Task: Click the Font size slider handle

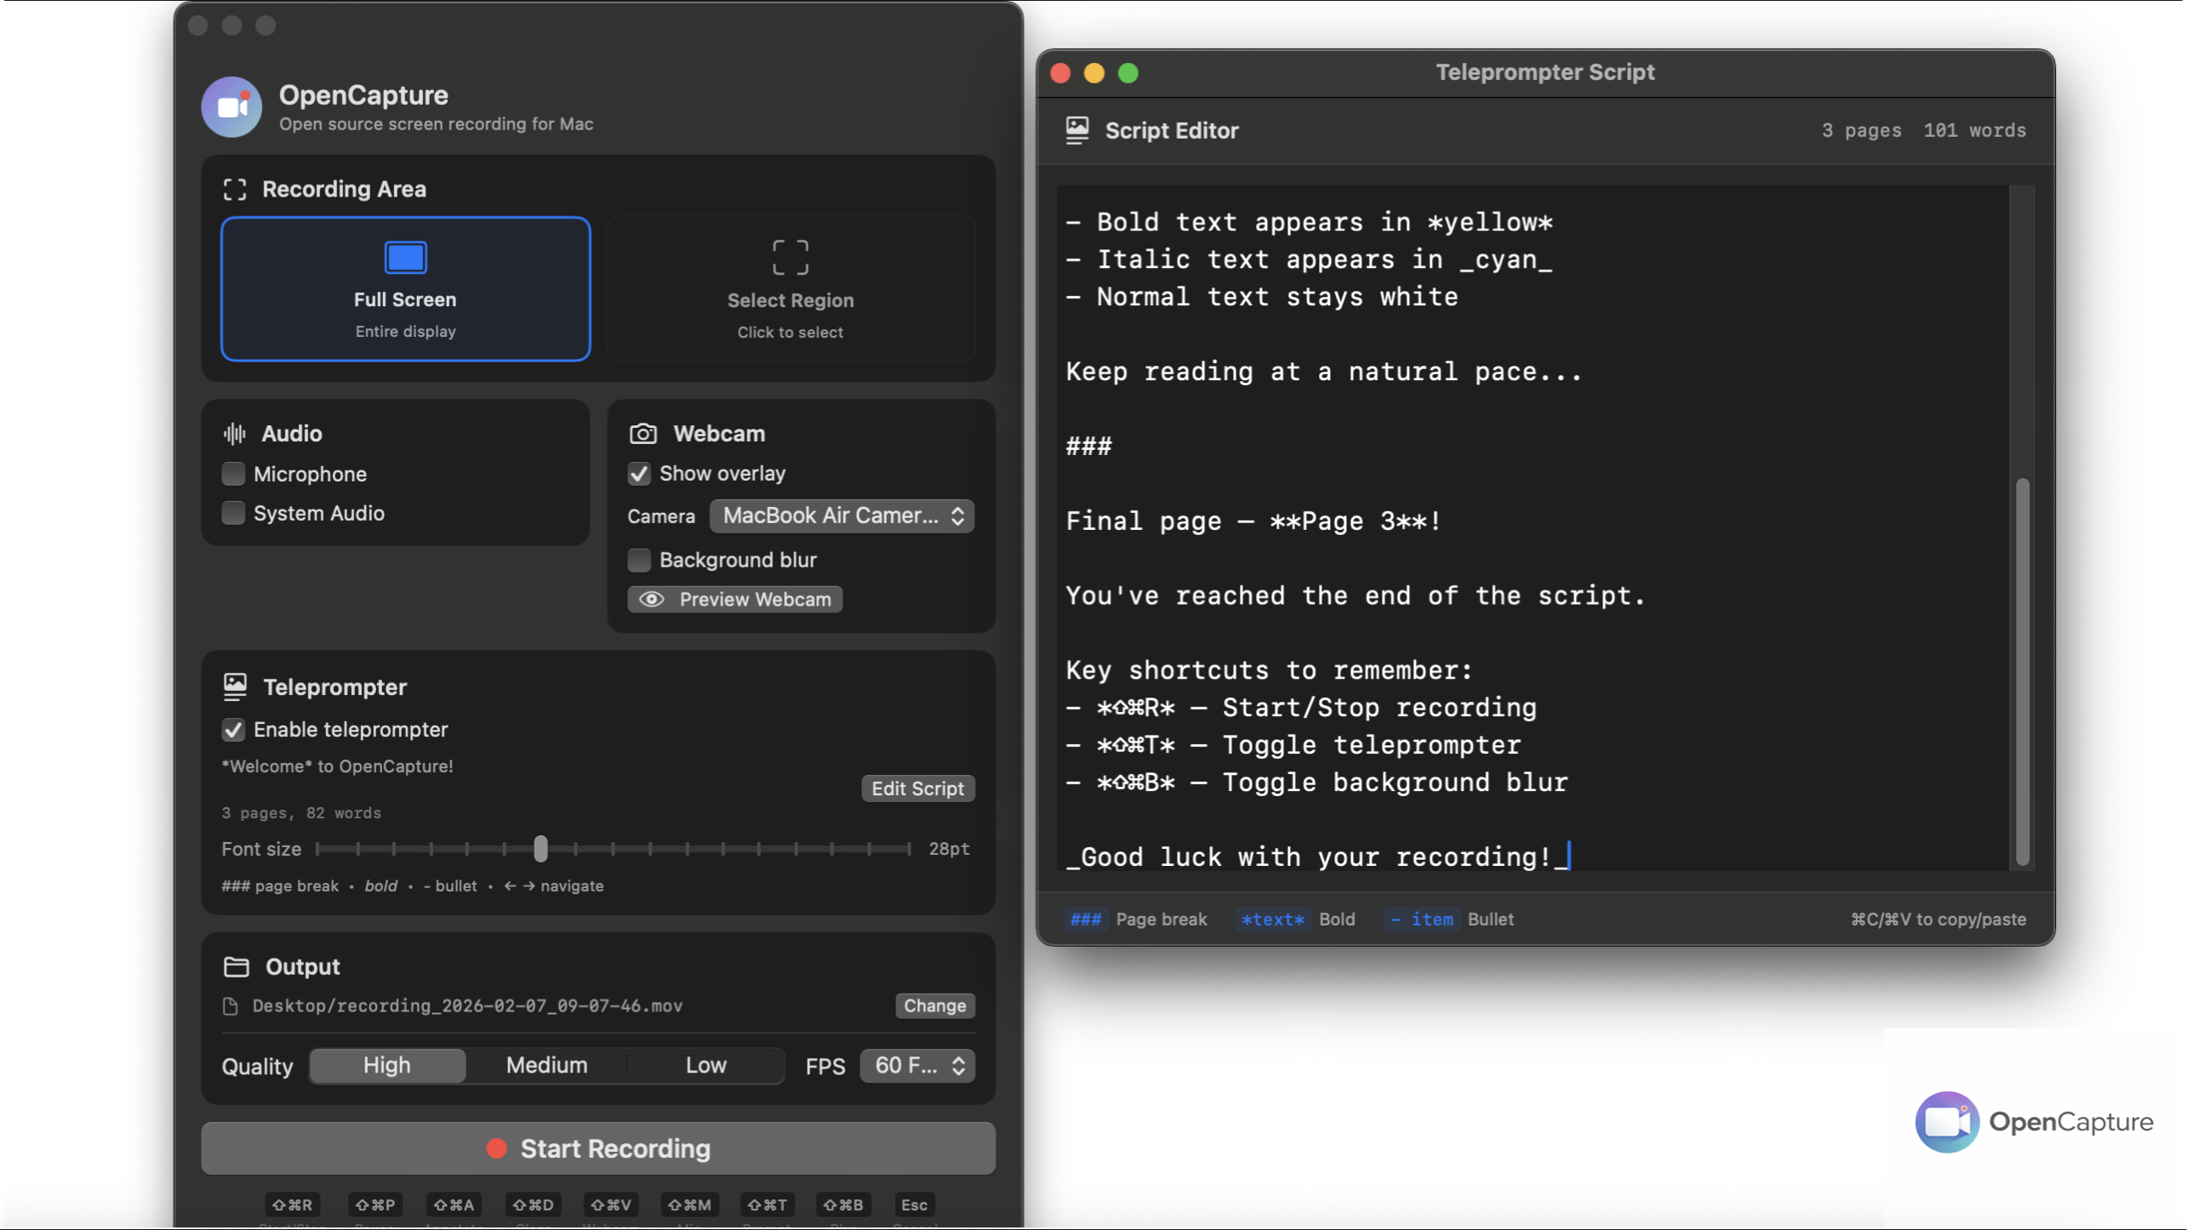Action: [540, 849]
